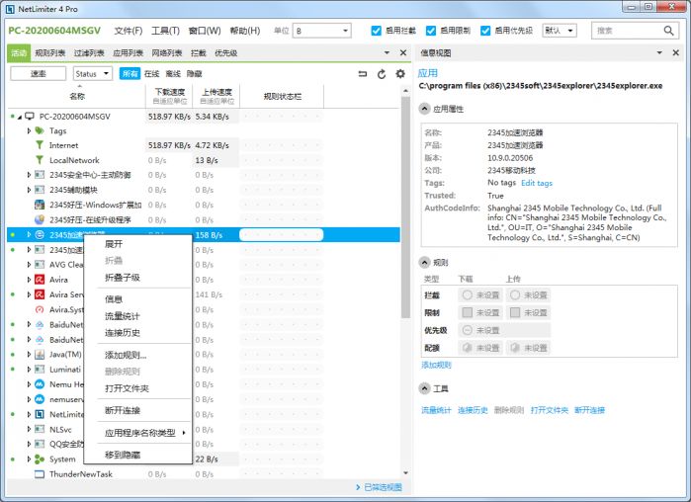Click the Internet filter funnel icon
This screenshot has width=691, height=502.
[40, 145]
